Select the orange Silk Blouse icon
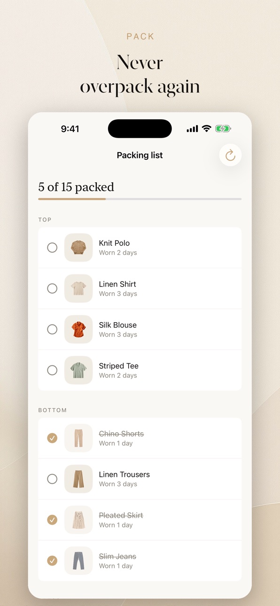 [x=78, y=329]
